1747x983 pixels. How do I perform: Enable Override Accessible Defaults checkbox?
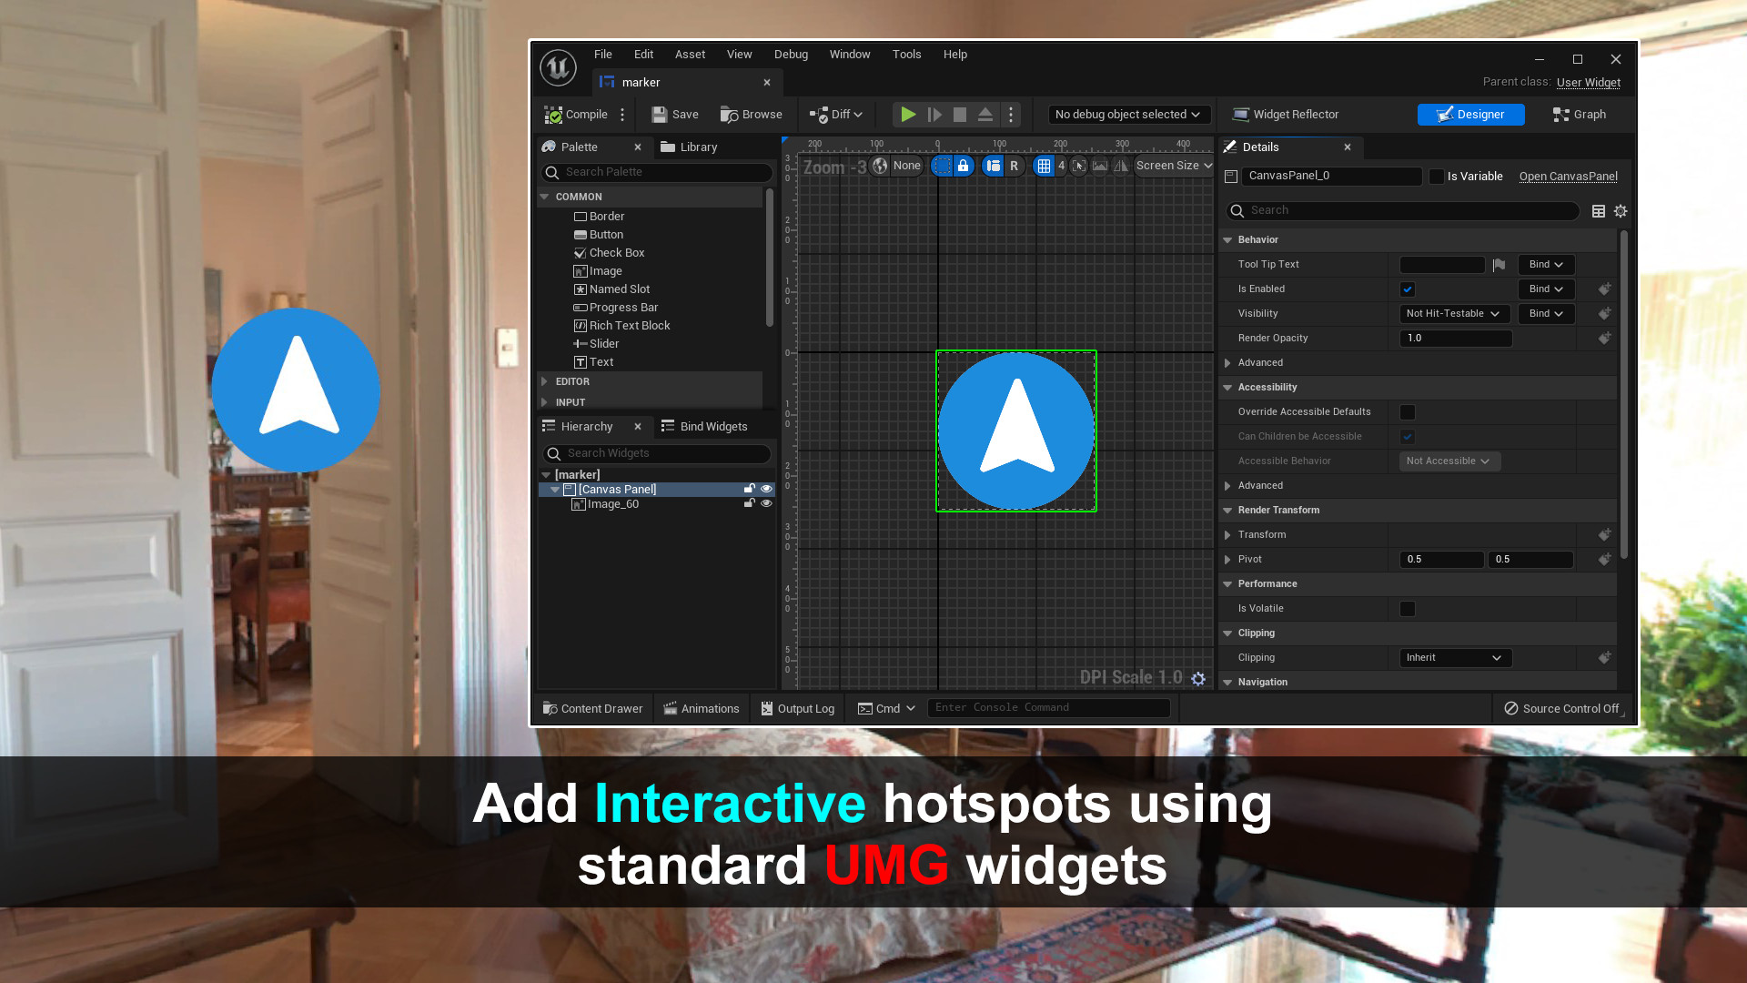tap(1406, 411)
